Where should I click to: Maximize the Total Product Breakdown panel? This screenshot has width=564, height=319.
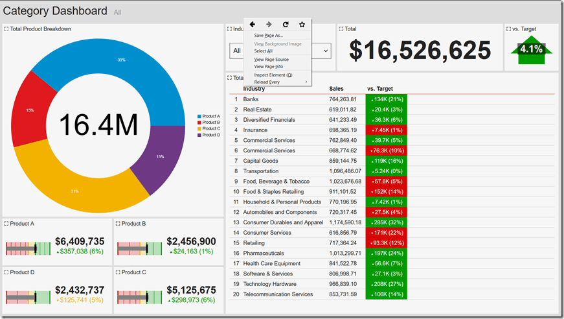click(6, 29)
